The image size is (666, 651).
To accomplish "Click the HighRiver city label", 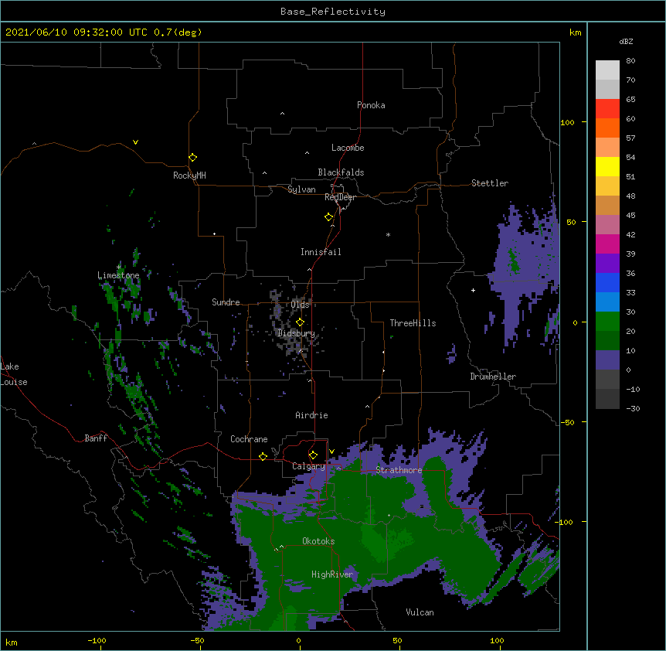I will [x=332, y=574].
